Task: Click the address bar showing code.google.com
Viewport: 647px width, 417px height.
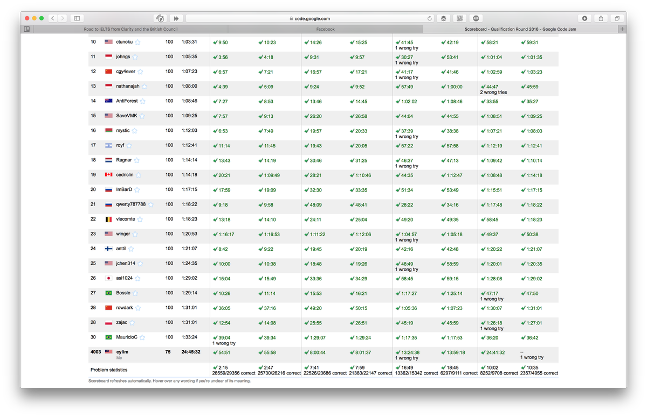Action: click(309, 18)
